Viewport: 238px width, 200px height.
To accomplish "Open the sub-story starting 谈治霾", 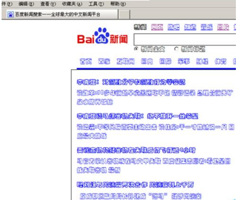I will click(117, 127).
